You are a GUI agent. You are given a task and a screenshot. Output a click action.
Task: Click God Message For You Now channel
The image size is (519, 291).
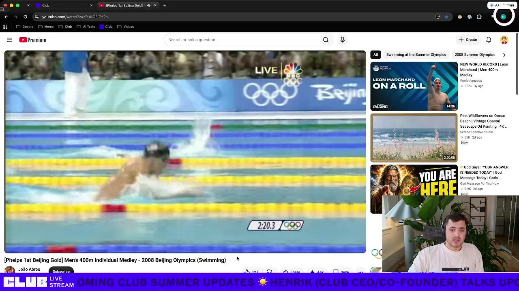point(479,183)
